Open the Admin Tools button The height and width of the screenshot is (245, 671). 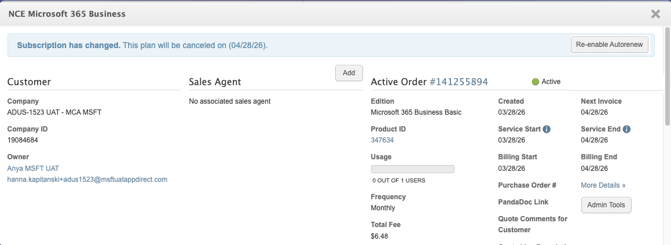click(x=606, y=204)
